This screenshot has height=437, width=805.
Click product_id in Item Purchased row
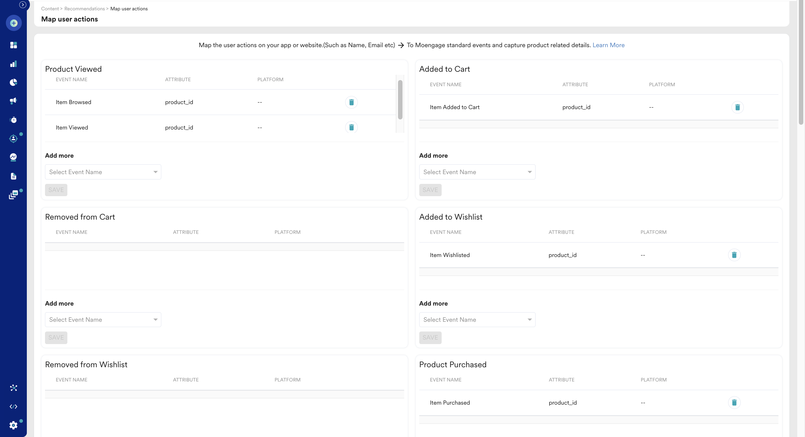point(563,403)
